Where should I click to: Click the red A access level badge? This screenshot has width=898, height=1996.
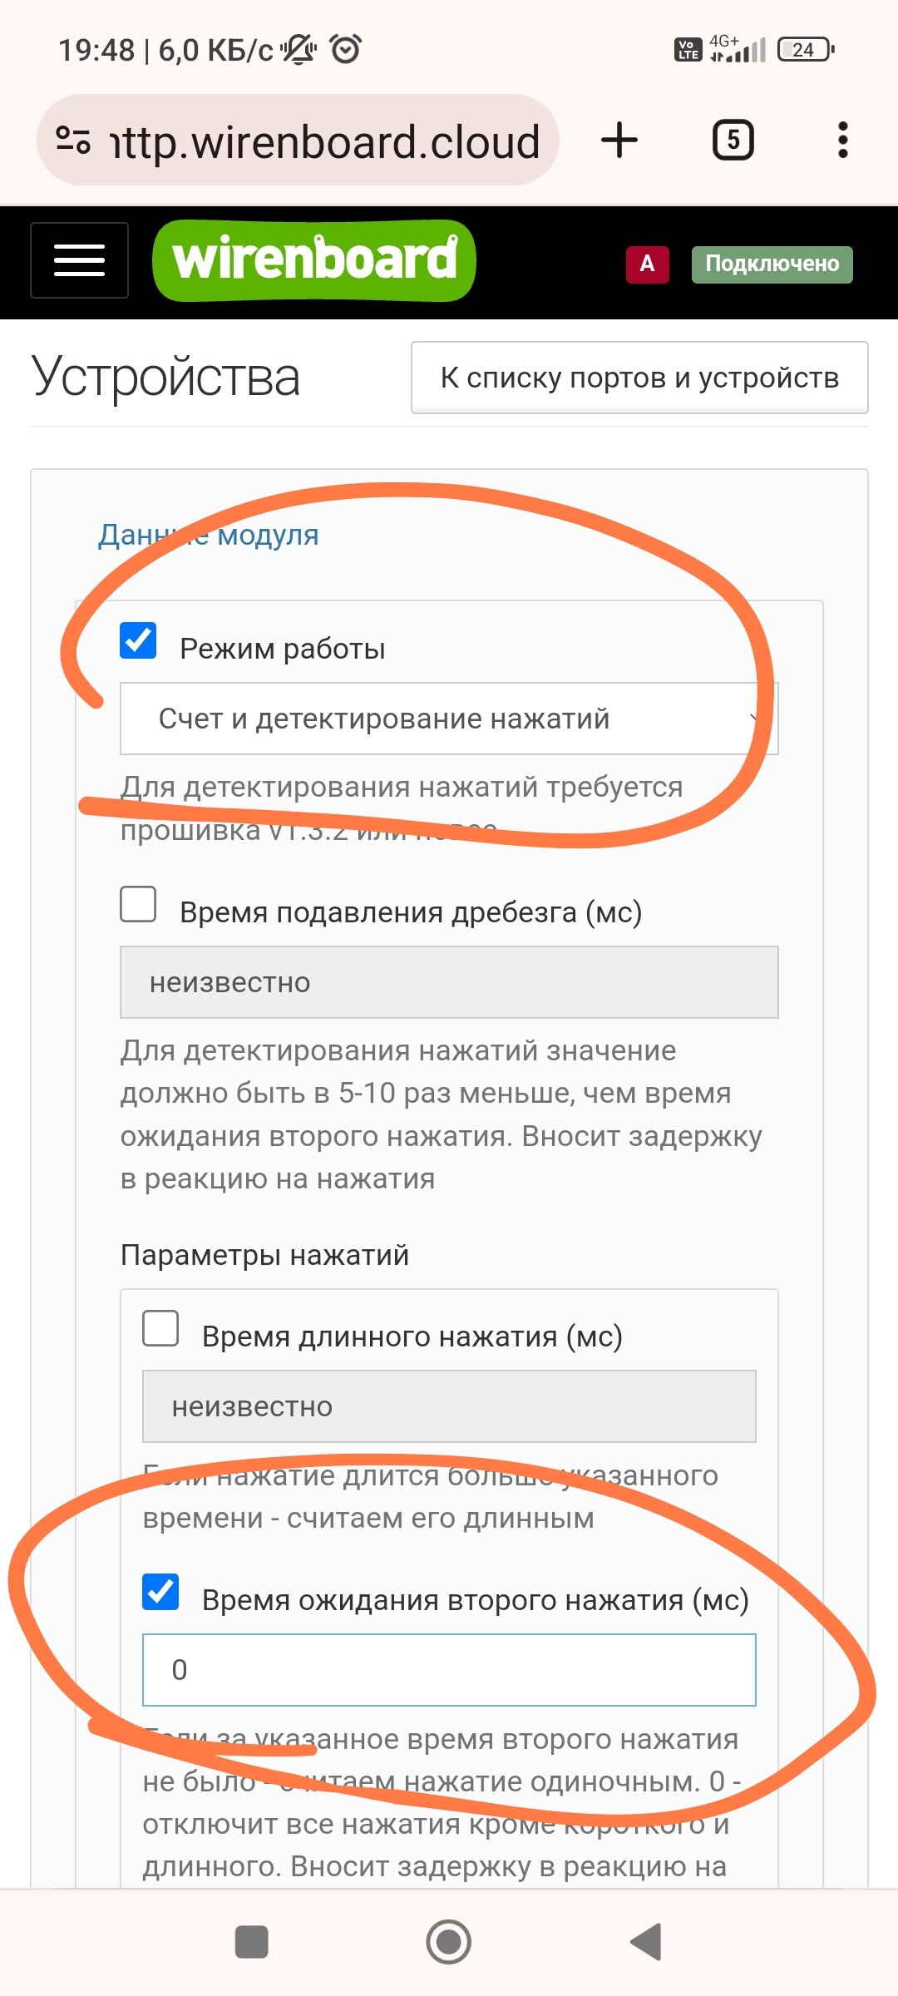(648, 264)
